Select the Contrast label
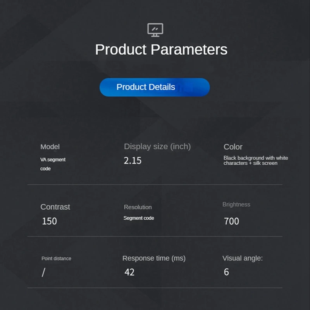The image size is (310, 310). click(55, 207)
